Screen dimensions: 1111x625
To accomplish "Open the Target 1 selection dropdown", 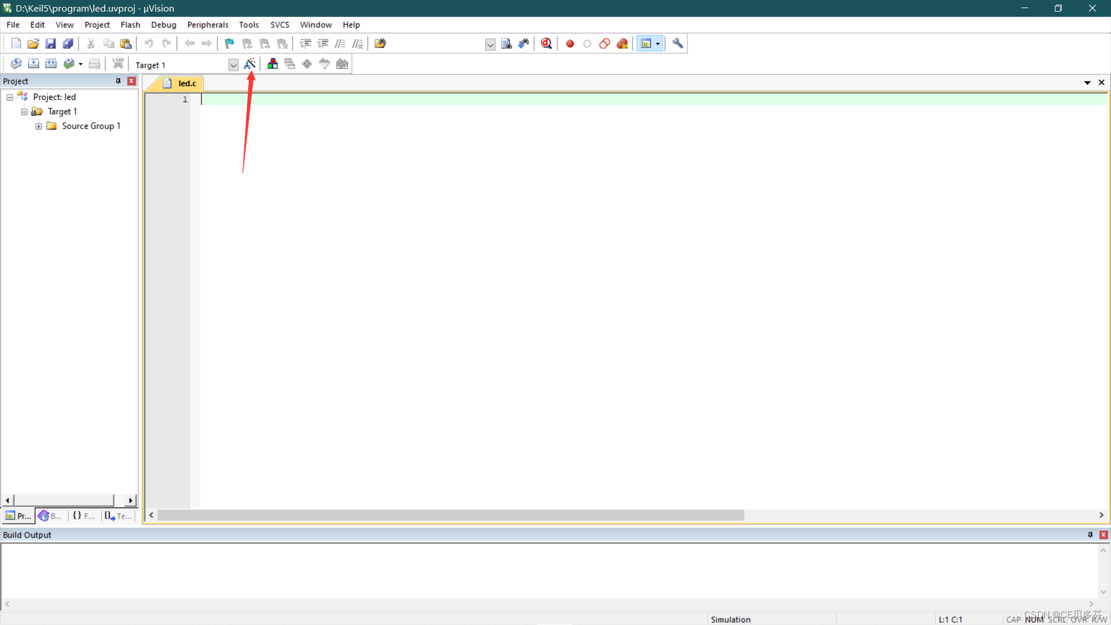I will [233, 65].
